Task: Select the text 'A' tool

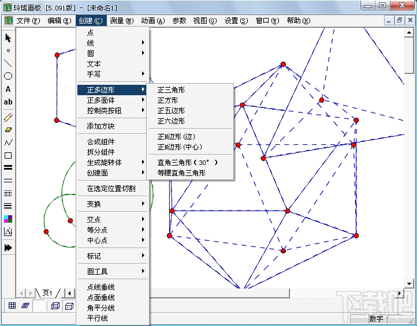Action: click(8, 89)
